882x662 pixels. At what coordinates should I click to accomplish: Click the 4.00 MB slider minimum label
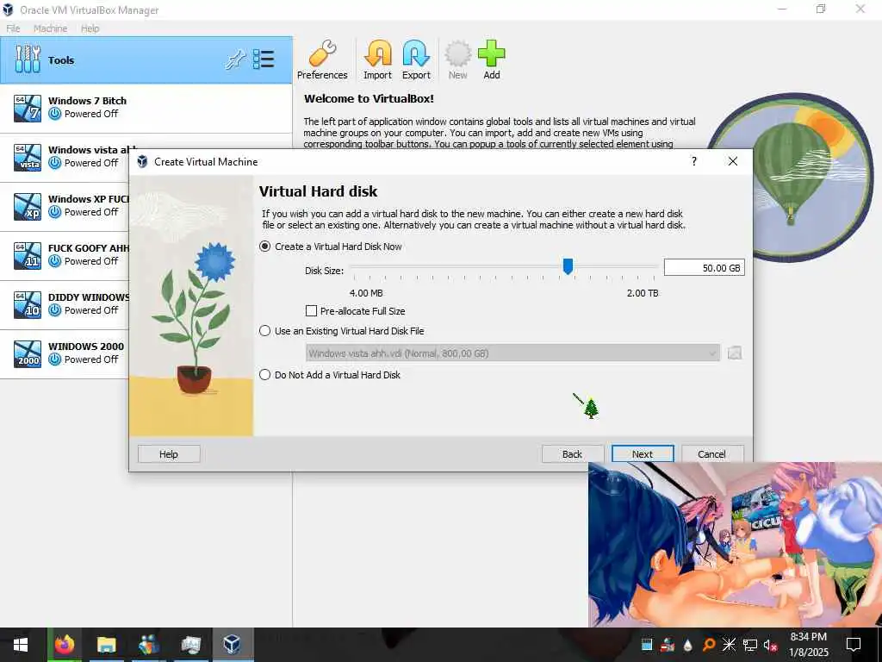pos(366,293)
